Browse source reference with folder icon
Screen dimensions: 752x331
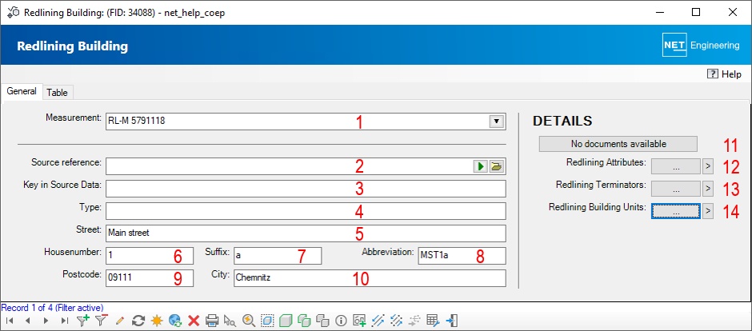496,166
